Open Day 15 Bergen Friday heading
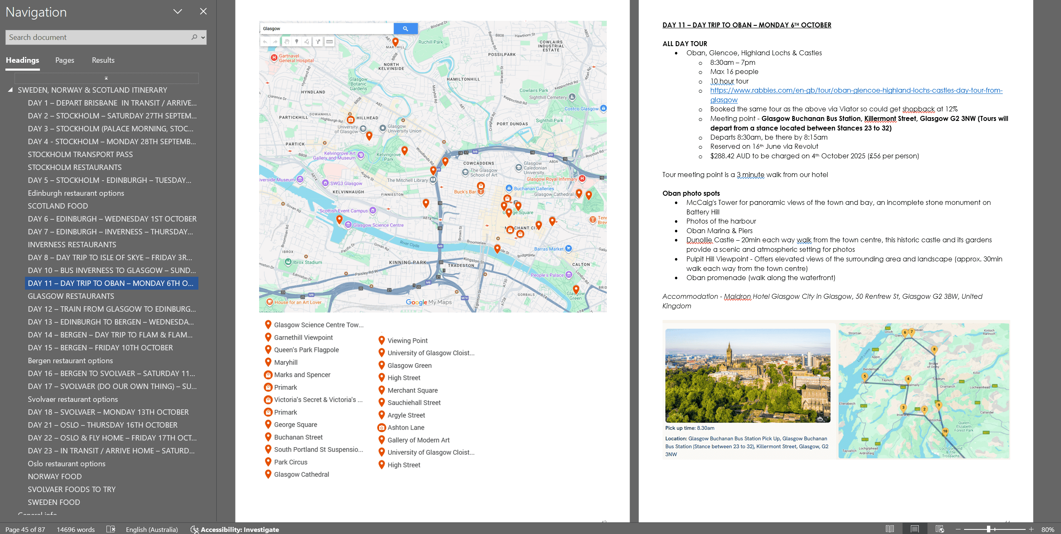 click(x=100, y=348)
